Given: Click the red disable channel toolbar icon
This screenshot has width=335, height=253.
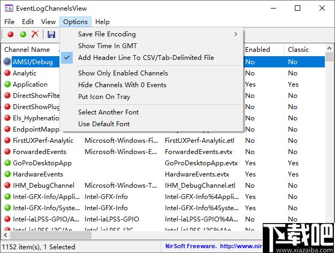Looking at the screenshot, I should 11,34.
